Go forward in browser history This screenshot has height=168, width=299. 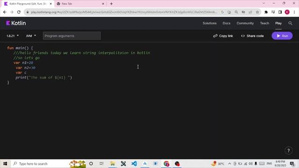pos(12,12)
